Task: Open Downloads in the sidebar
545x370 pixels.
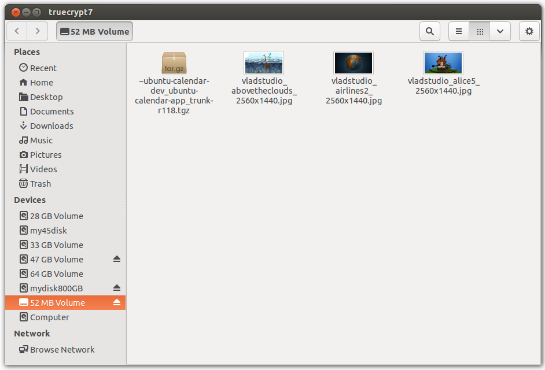Action: [x=51, y=125]
